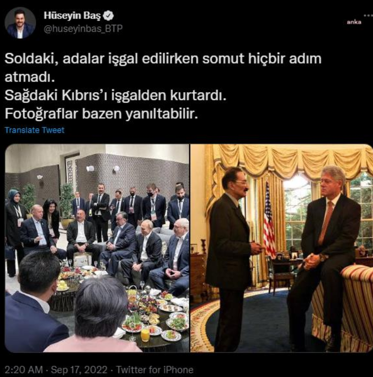This screenshot has width=373, height=377.
Task: Select the line Sağdaki Kıbrıs'ı işgalden kurtardı
Action: pyautogui.click(x=115, y=96)
